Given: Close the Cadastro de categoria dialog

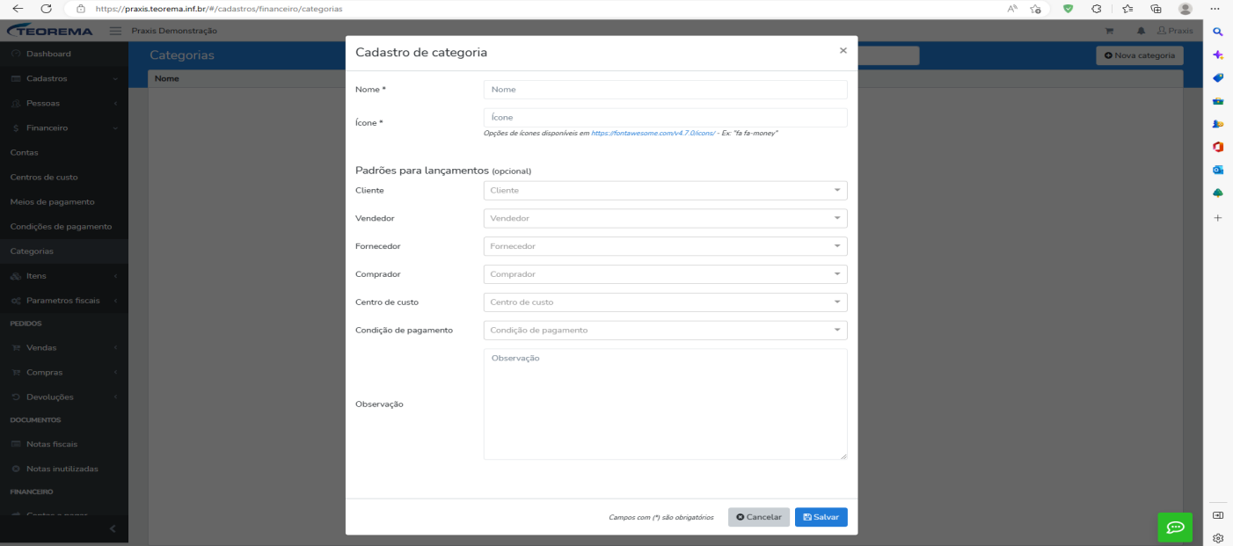Looking at the screenshot, I should 843,51.
